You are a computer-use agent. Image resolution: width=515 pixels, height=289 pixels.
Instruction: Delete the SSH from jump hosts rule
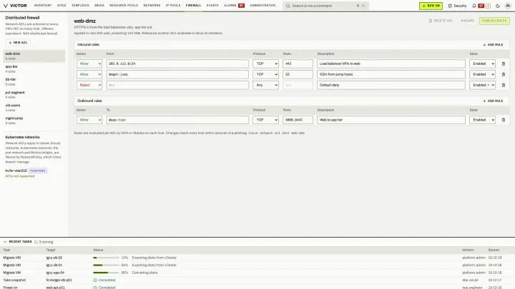pyautogui.click(x=503, y=74)
